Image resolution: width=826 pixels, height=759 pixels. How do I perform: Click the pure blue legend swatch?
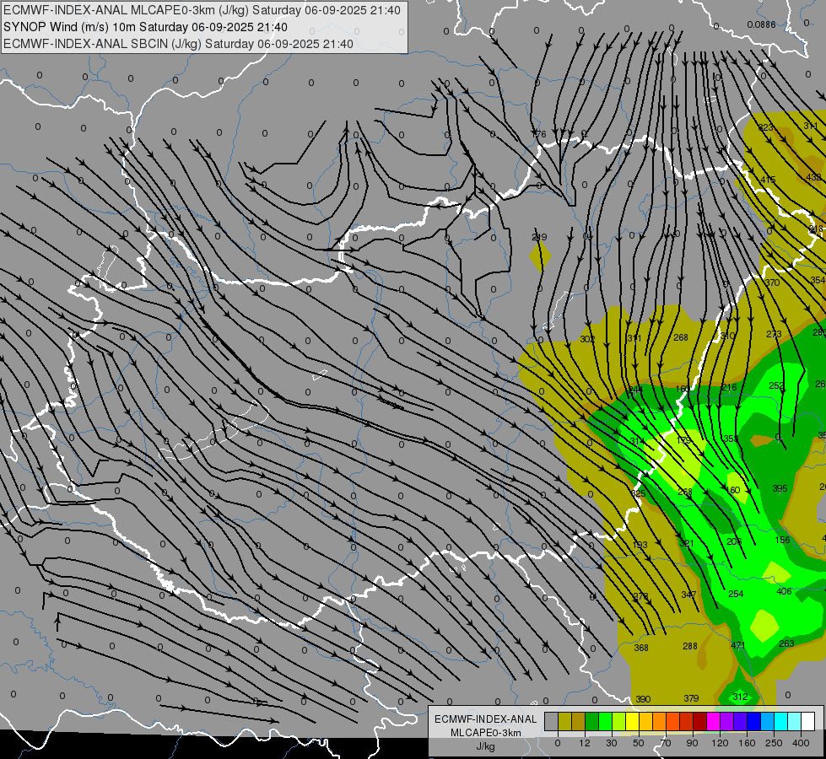click(754, 721)
